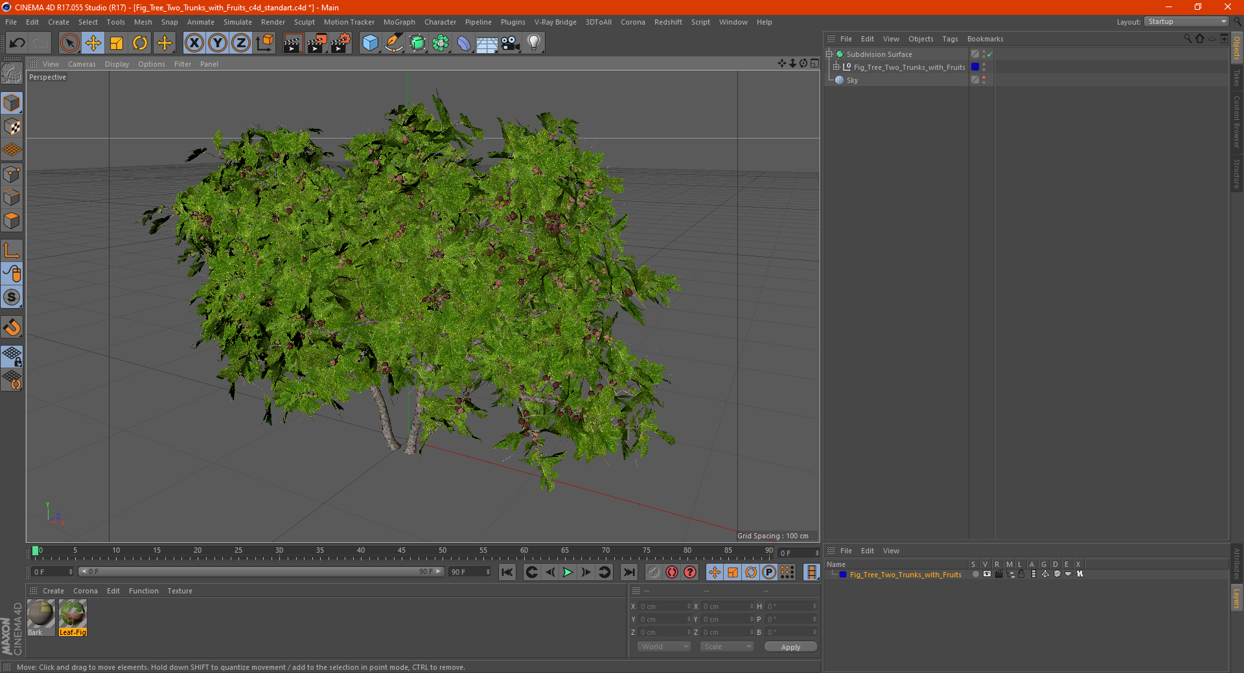Open Edit Render Settings
1244x673 pixels.
point(341,43)
